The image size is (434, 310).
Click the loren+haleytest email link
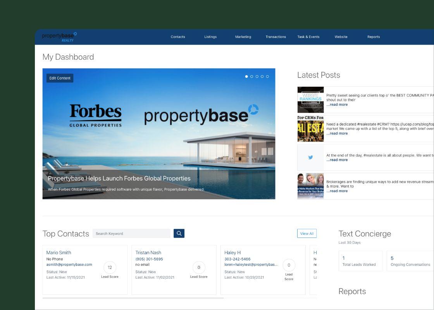(x=251, y=265)
